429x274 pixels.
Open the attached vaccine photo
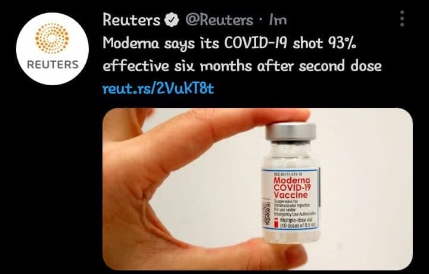(257, 189)
